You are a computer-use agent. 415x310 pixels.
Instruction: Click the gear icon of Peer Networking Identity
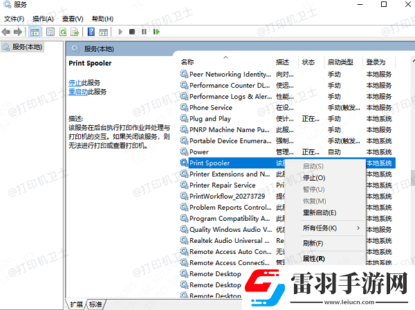coord(184,74)
